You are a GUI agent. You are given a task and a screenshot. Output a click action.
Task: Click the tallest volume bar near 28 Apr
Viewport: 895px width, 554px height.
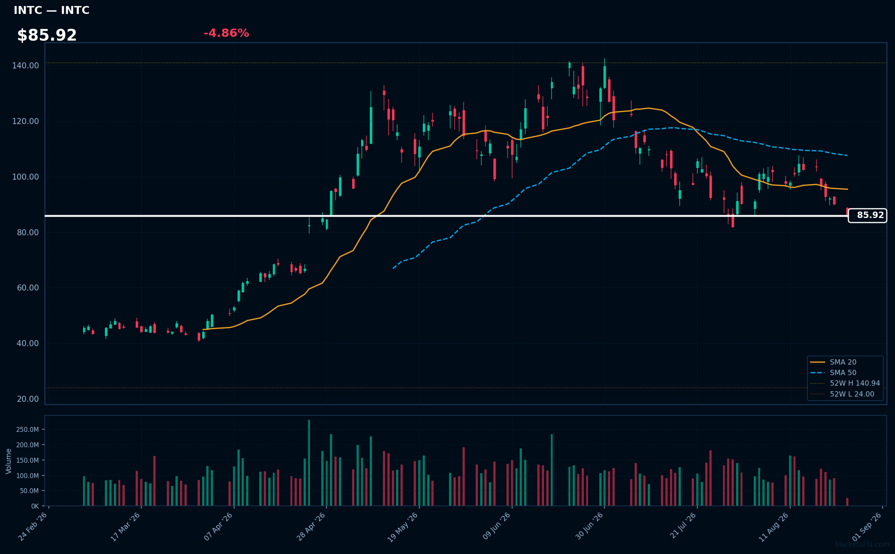click(309, 463)
